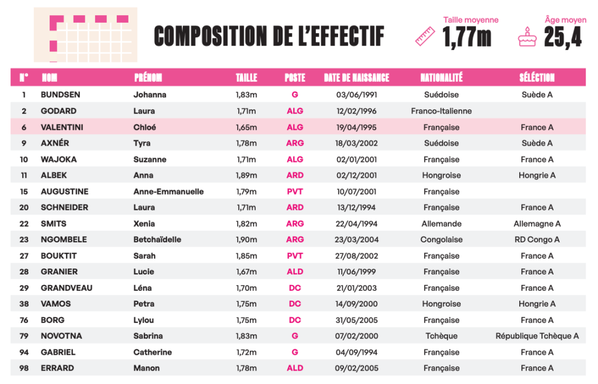598x384 pixels.
Task: Select the POSTE column header
Action: click(295, 77)
